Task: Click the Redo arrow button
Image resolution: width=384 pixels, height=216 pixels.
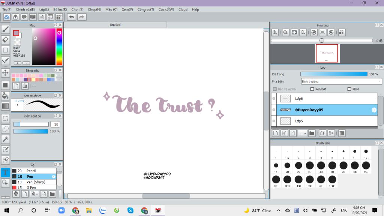Action: 82,17
